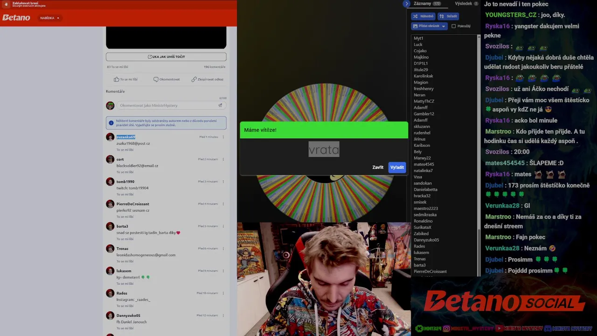Switch to the Výsledek tab

(466, 4)
